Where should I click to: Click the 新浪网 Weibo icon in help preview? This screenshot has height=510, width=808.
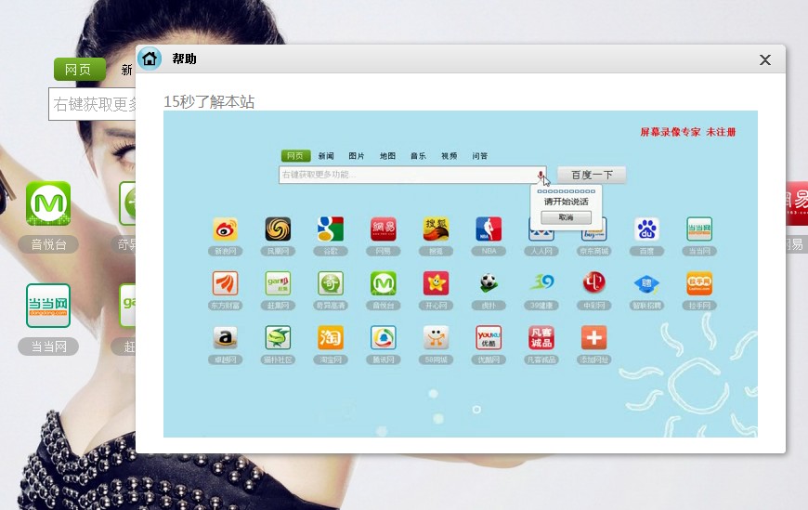point(225,229)
